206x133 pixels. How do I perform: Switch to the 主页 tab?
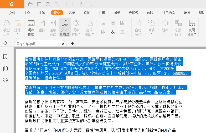point(27,13)
